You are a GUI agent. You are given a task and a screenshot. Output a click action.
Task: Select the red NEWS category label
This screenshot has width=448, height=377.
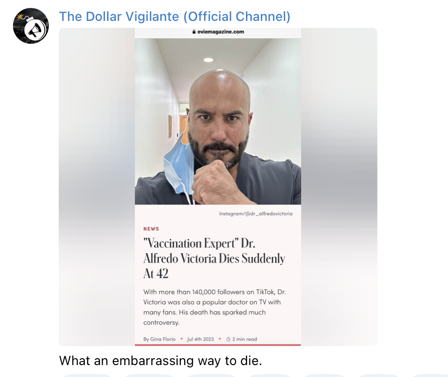point(151,229)
